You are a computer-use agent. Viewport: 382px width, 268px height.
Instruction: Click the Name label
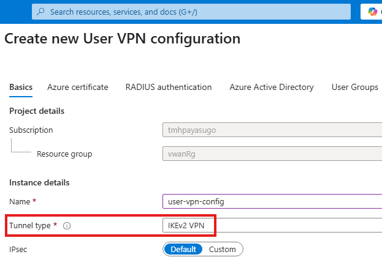(x=20, y=201)
